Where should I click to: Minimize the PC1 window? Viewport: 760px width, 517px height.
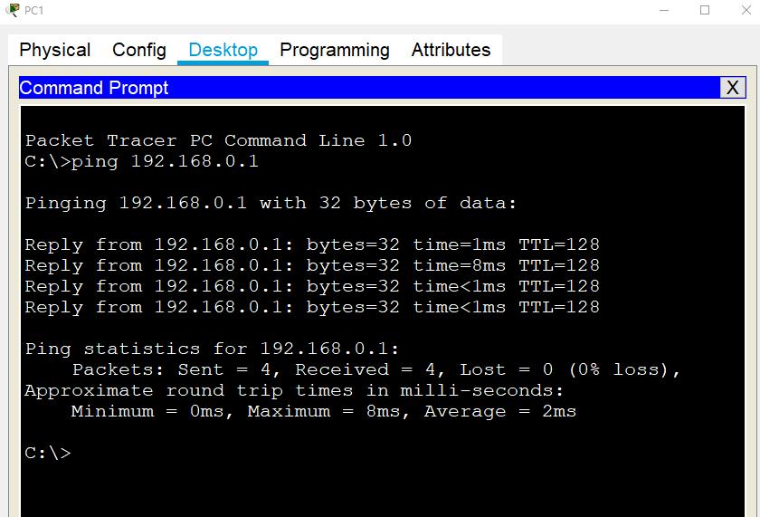click(664, 10)
